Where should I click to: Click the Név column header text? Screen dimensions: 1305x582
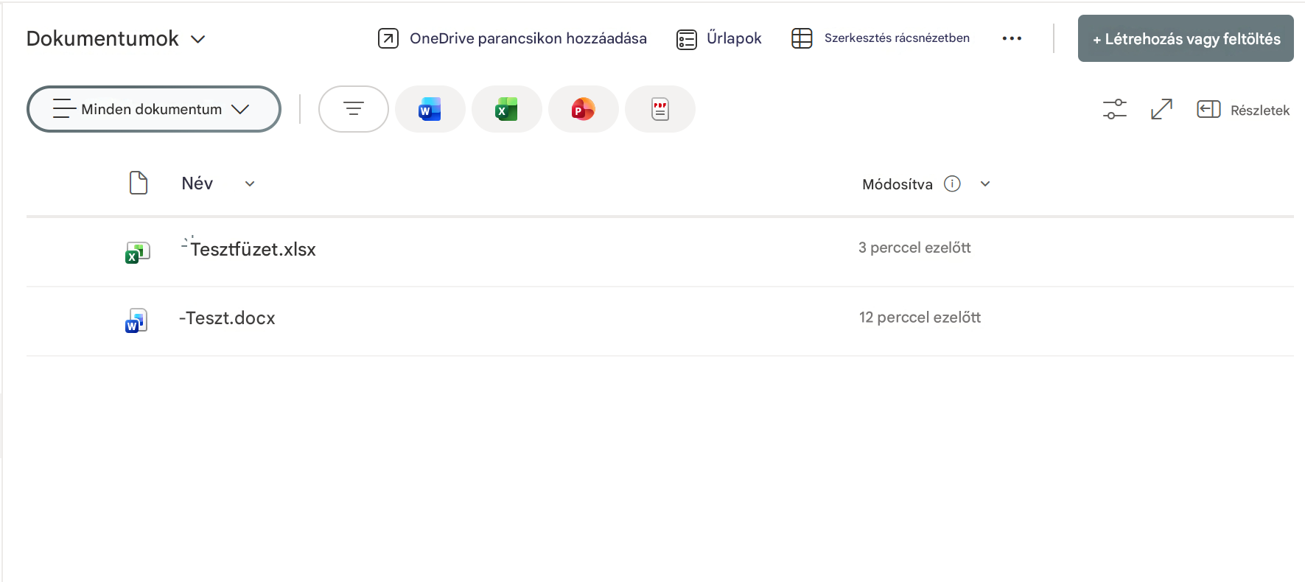point(197,183)
